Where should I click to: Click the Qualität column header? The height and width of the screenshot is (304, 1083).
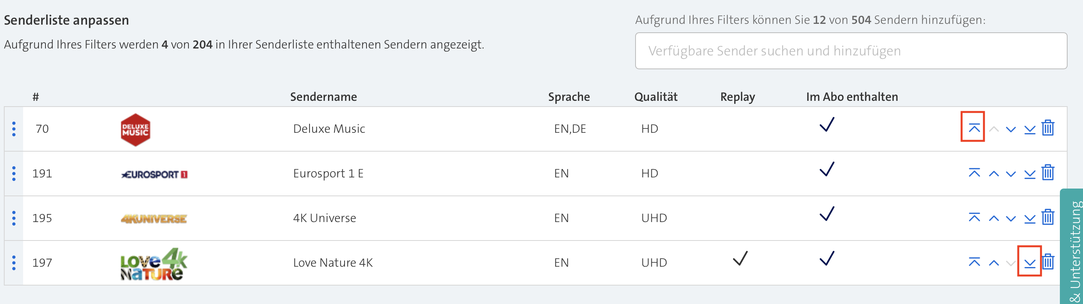[656, 97]
